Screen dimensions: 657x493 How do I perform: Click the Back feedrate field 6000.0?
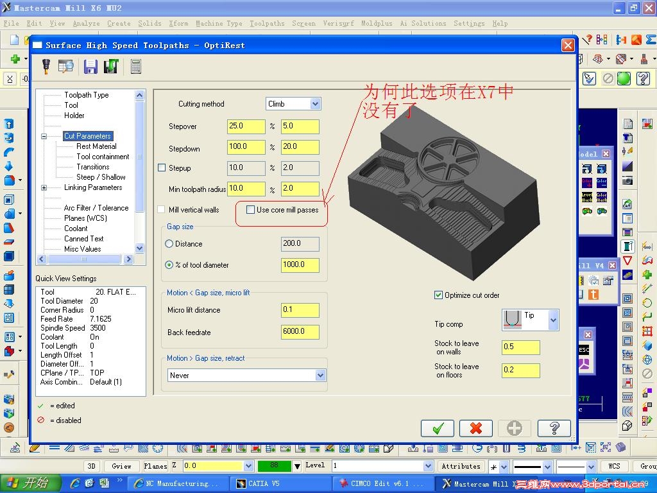click(300, 332)
